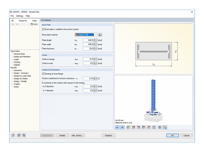Toggle transparent model rendering icon

pos(165,127)
